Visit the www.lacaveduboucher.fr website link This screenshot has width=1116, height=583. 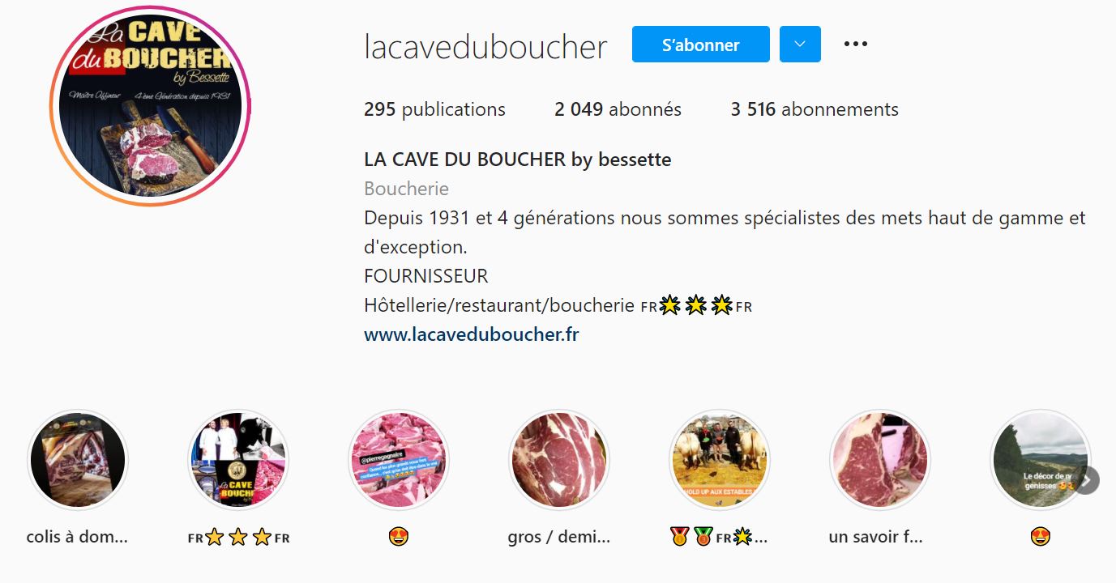click(472, 334)
